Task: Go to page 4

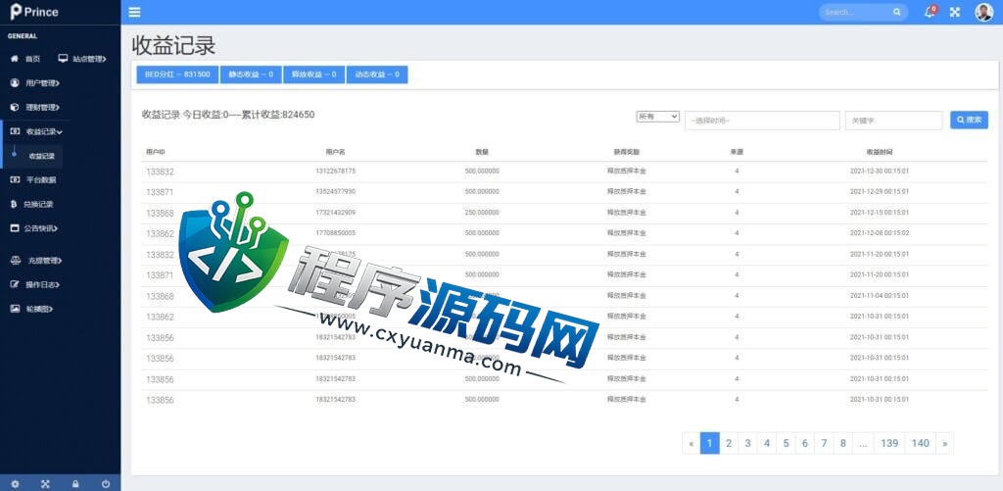Action: 767,443
